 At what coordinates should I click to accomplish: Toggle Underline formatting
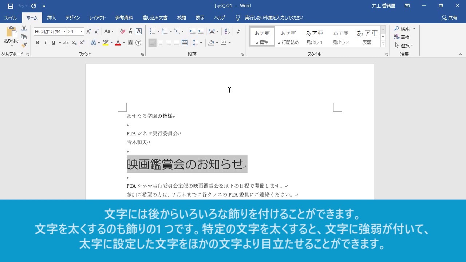click(54, 43)
